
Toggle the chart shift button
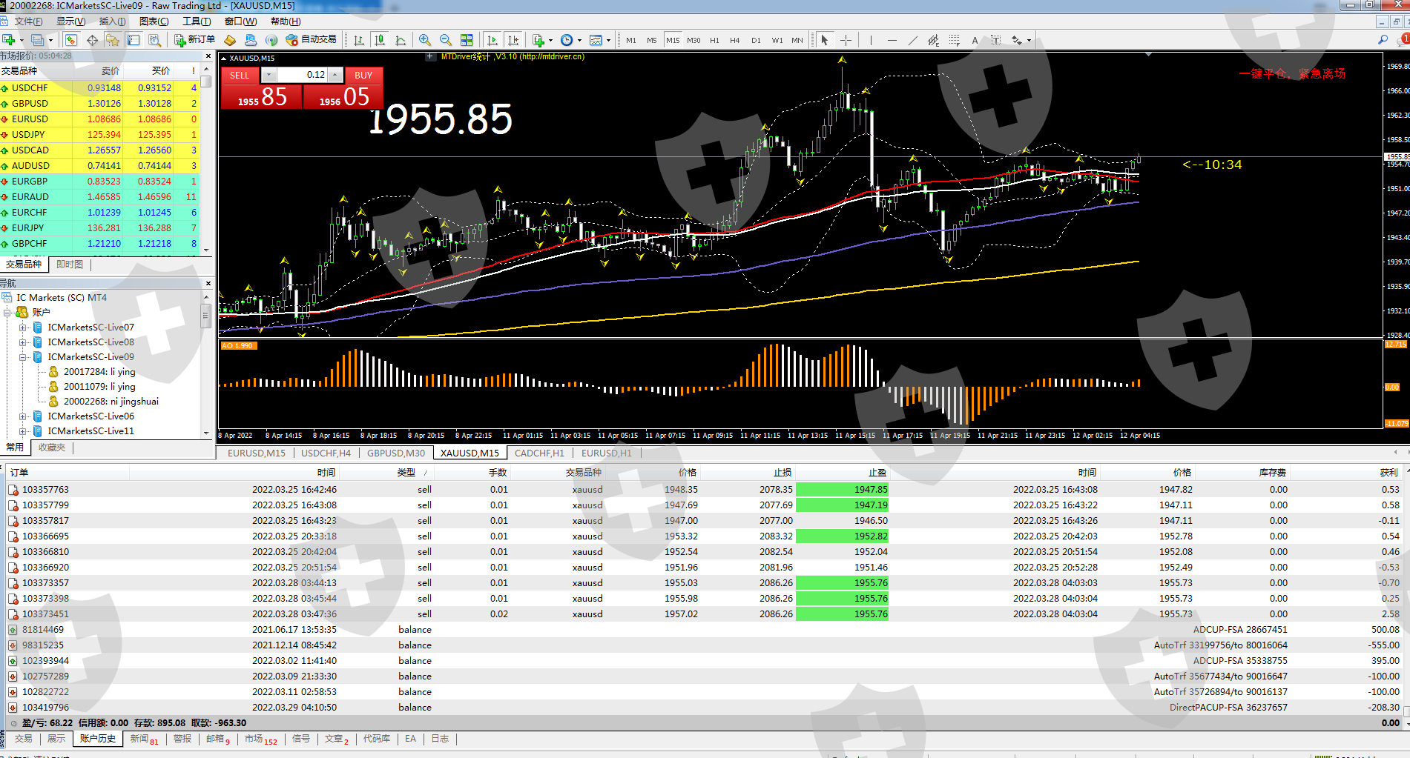pos(513,40)
